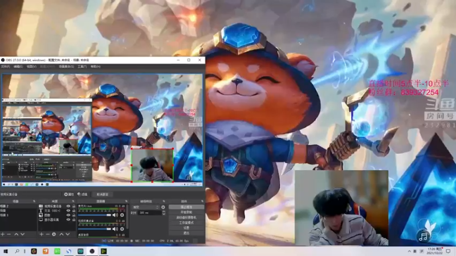The image size is (456, 256).
Task: Open the 视图(V) View menu
Action: 31,67
